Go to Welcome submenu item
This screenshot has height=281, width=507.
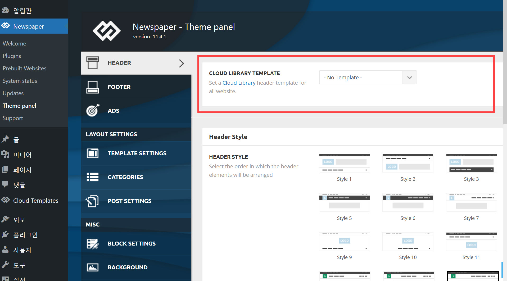pos(14,44)
